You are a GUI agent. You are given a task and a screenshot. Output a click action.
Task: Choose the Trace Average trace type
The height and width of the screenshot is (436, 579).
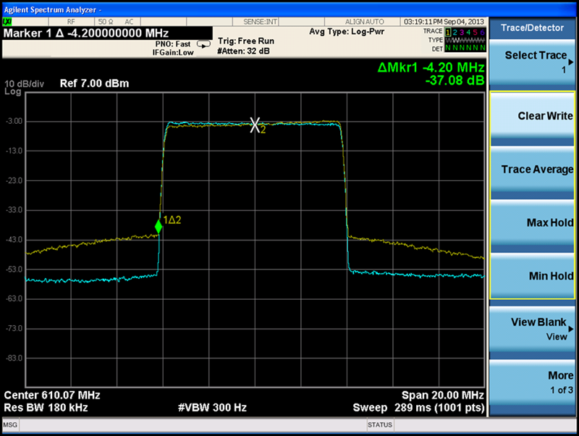532,169
